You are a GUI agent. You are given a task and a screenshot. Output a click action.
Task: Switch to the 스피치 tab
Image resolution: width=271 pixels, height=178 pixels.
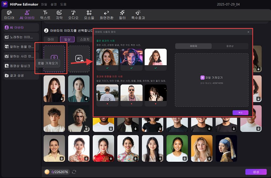click(x=85, y=39)
